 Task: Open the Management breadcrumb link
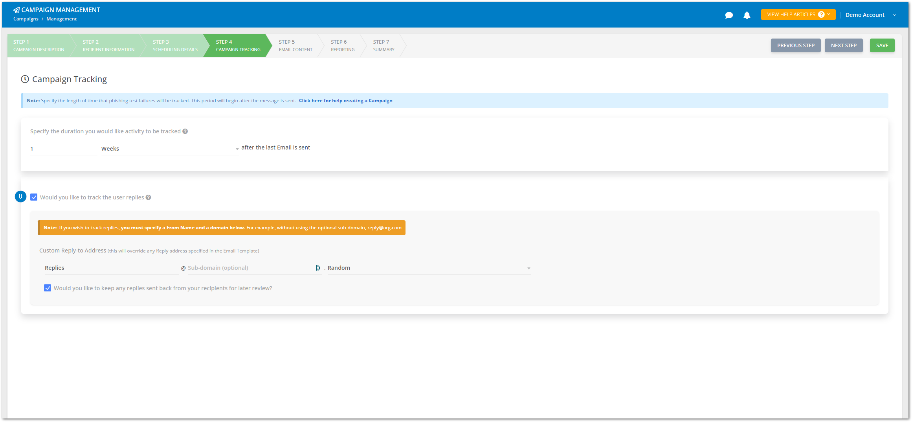pyautogui.click(x=61, y=19)
